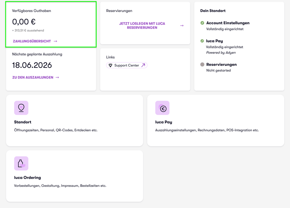Click the luca Pay euro coin icon
The height and width of the screenshot is (208, 290).
pyautogui.click(x=162, y=108)
